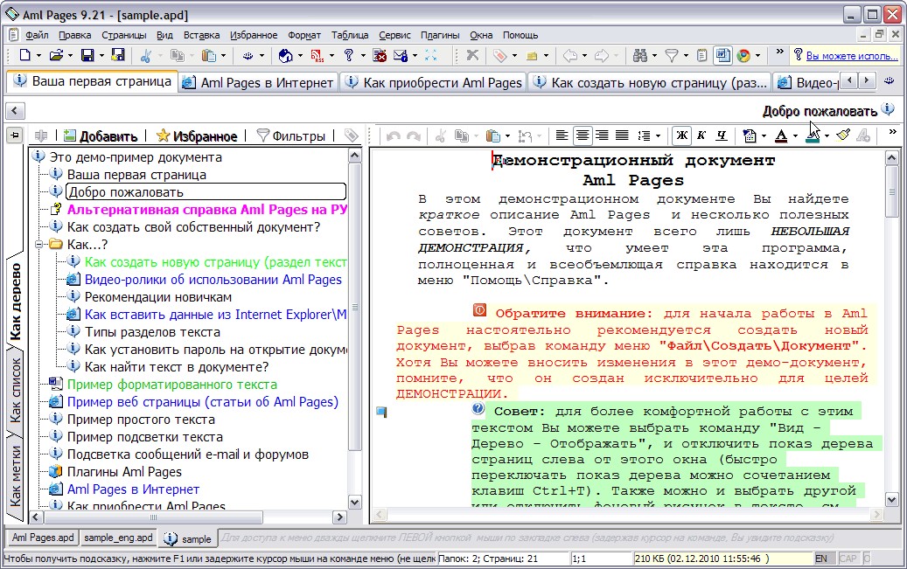The height and width of the screenshot is (569, 907).
Task: Click the pin icon beside the tree panel
Action: 15,135
